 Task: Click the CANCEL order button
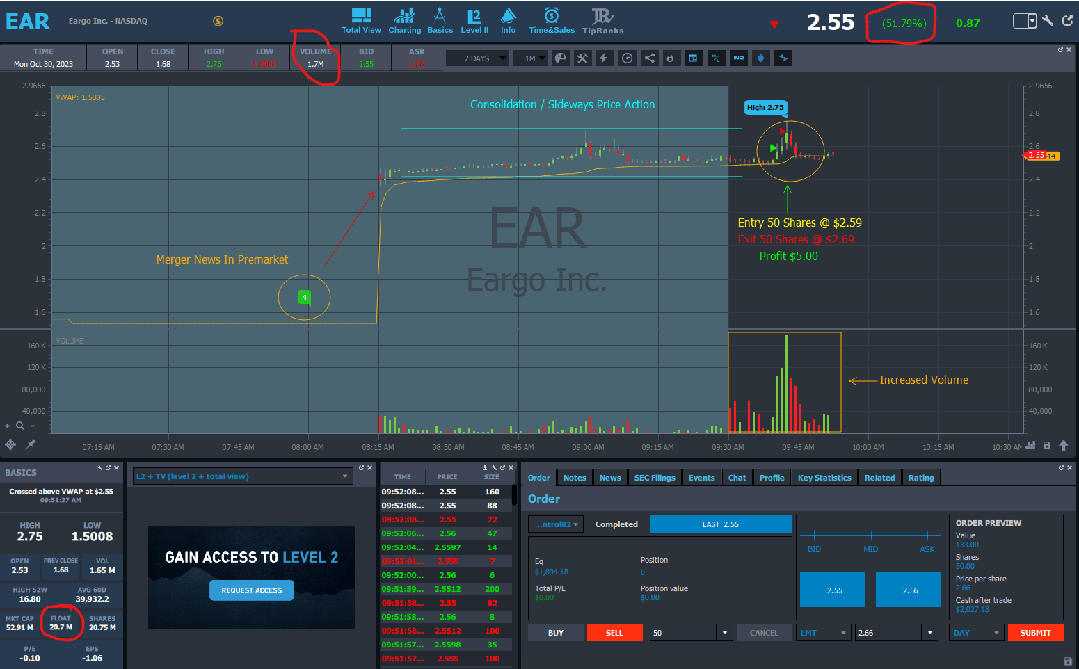[764, 633]
